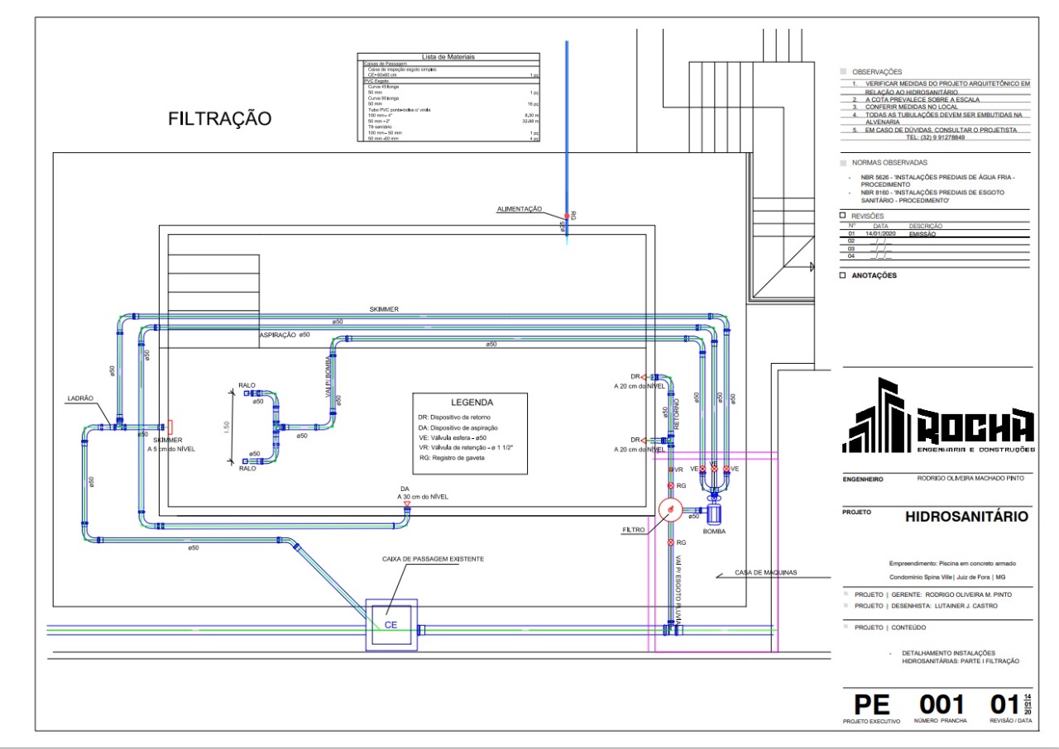Image resolution: width=1059 pixels, height=749 pixels.
Task: Click the 14/01/2020 revision date entry
Action: (880, 234)
